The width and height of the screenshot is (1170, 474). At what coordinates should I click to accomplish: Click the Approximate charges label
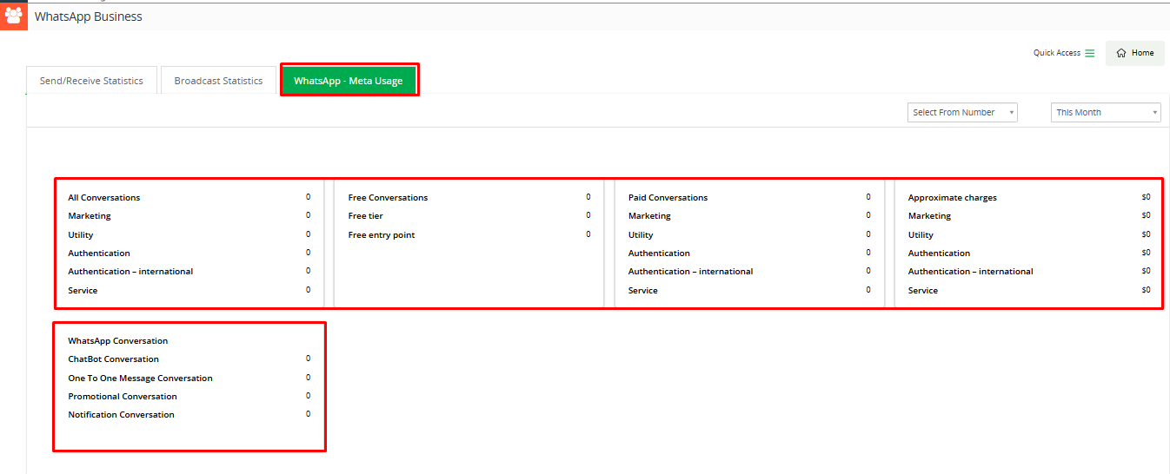pos(953,198)
